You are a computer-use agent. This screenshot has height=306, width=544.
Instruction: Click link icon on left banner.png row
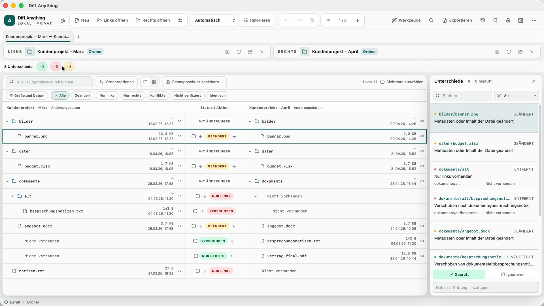[179, 136]
